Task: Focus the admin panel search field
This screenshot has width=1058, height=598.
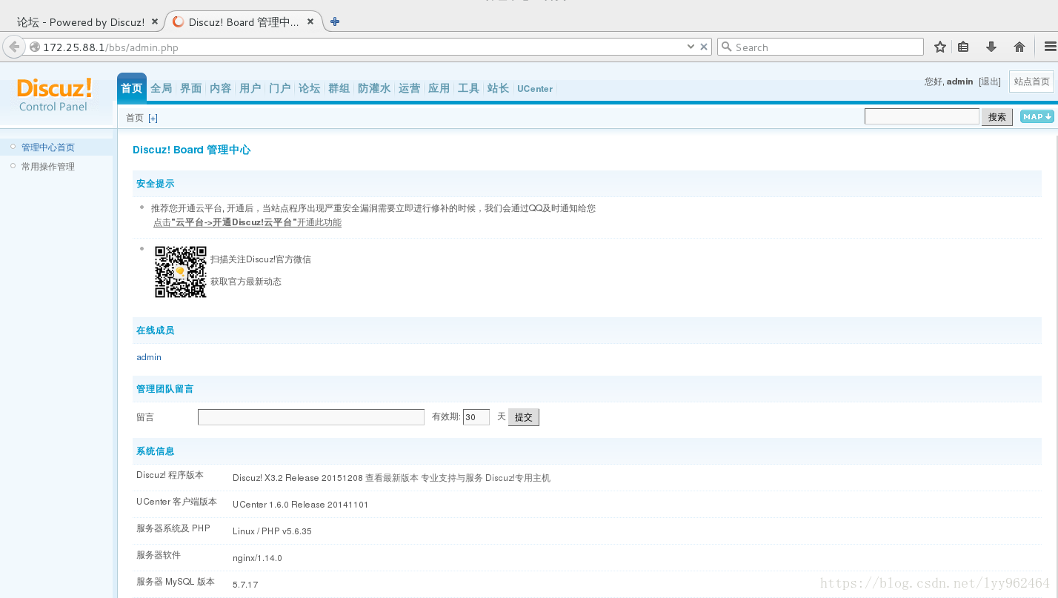Action: (x=922, y=116)
